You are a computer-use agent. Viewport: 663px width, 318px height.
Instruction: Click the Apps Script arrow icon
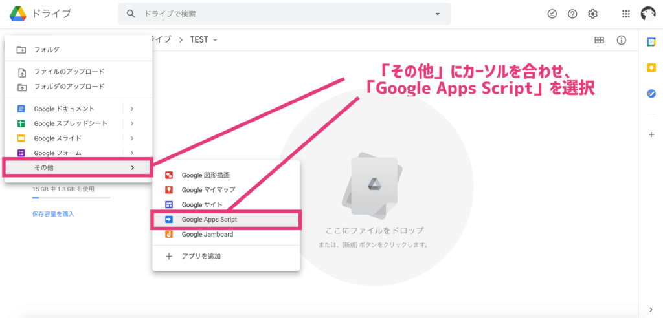pyautogui.click(x=169, y=220)
